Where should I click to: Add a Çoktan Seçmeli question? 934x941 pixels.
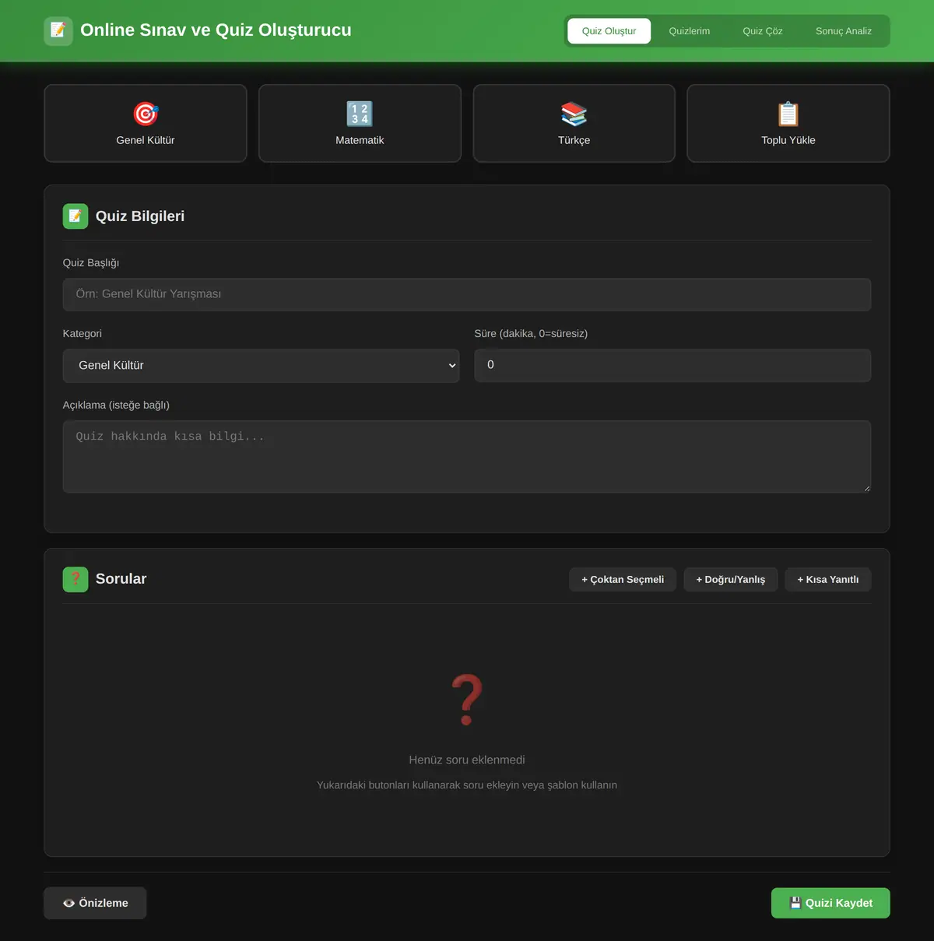tap(623, 579)
